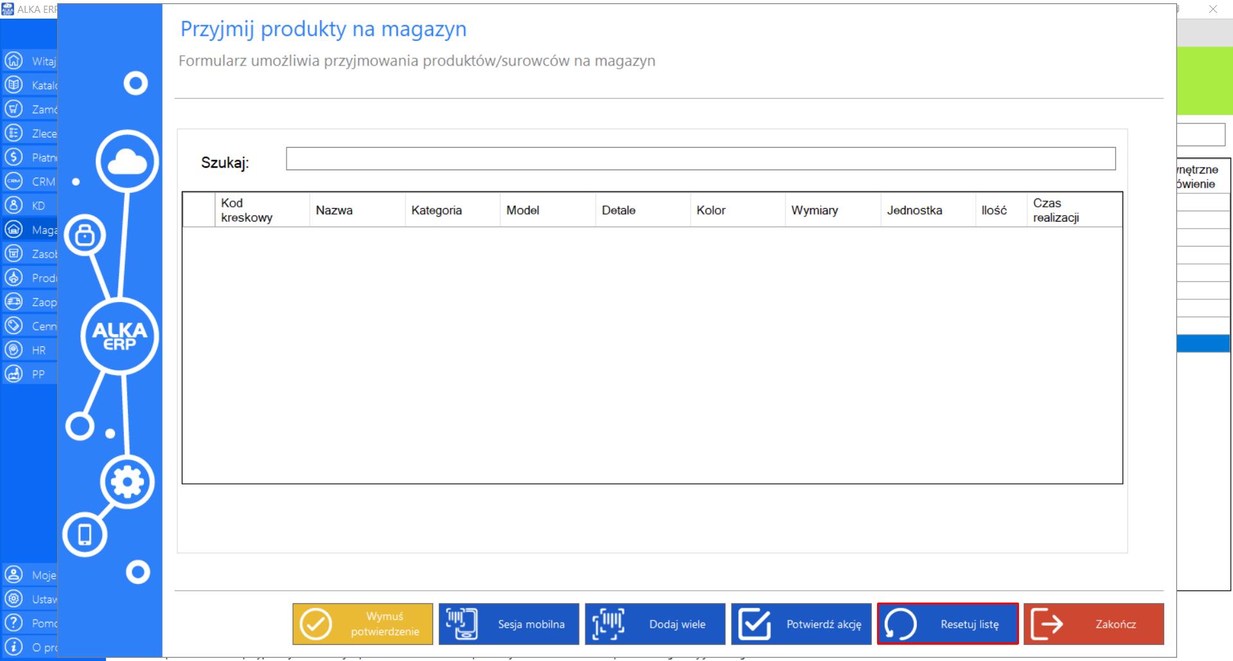Sort by Wymiary column header
This screenshot has width=1233, height=661.
[833, 210]
